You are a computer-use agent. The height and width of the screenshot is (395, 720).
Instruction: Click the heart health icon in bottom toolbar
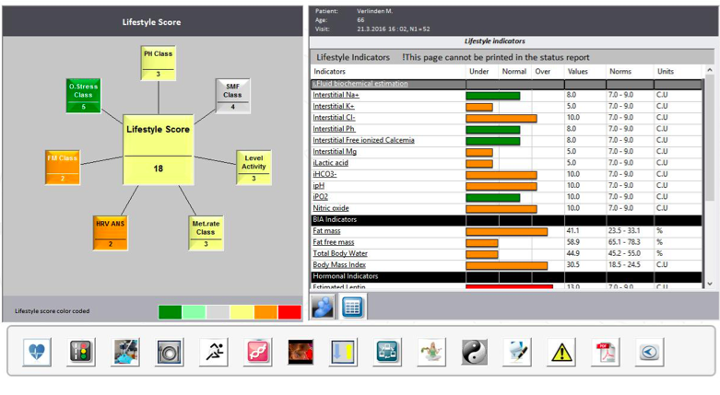pyautogui.click(x=37, y=352)
